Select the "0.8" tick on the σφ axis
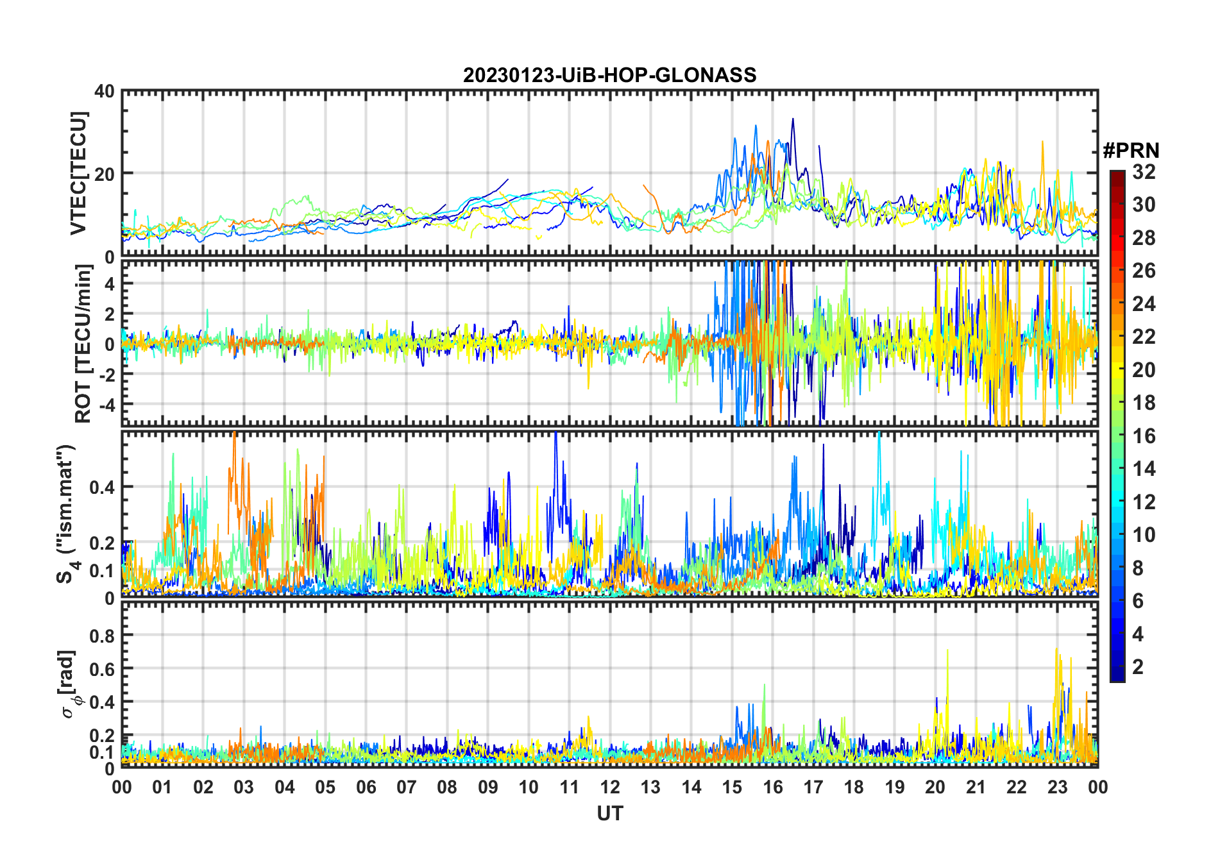The width and height of the screenshot is (1220, 853). click(102, 636)
